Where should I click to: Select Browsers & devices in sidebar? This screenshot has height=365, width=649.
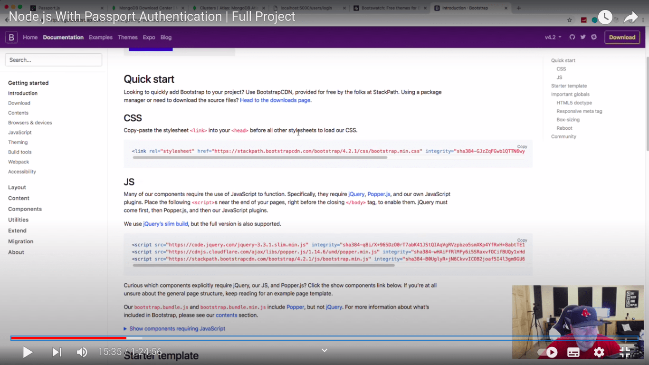(x=30, y=123)
